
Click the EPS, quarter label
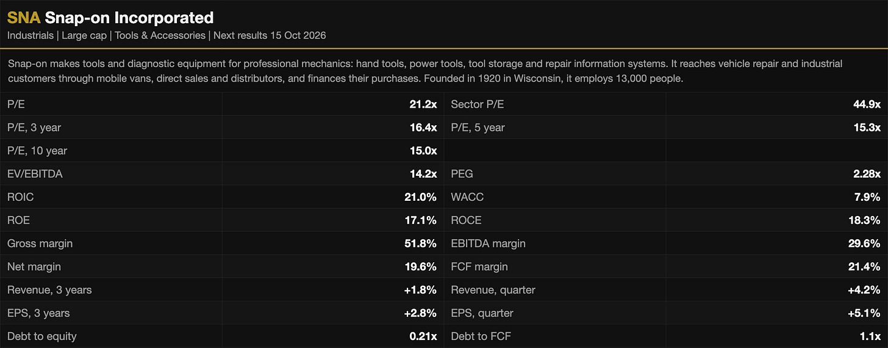coord(482,313)
